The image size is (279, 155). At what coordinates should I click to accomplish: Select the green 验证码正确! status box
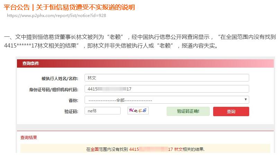188,111
